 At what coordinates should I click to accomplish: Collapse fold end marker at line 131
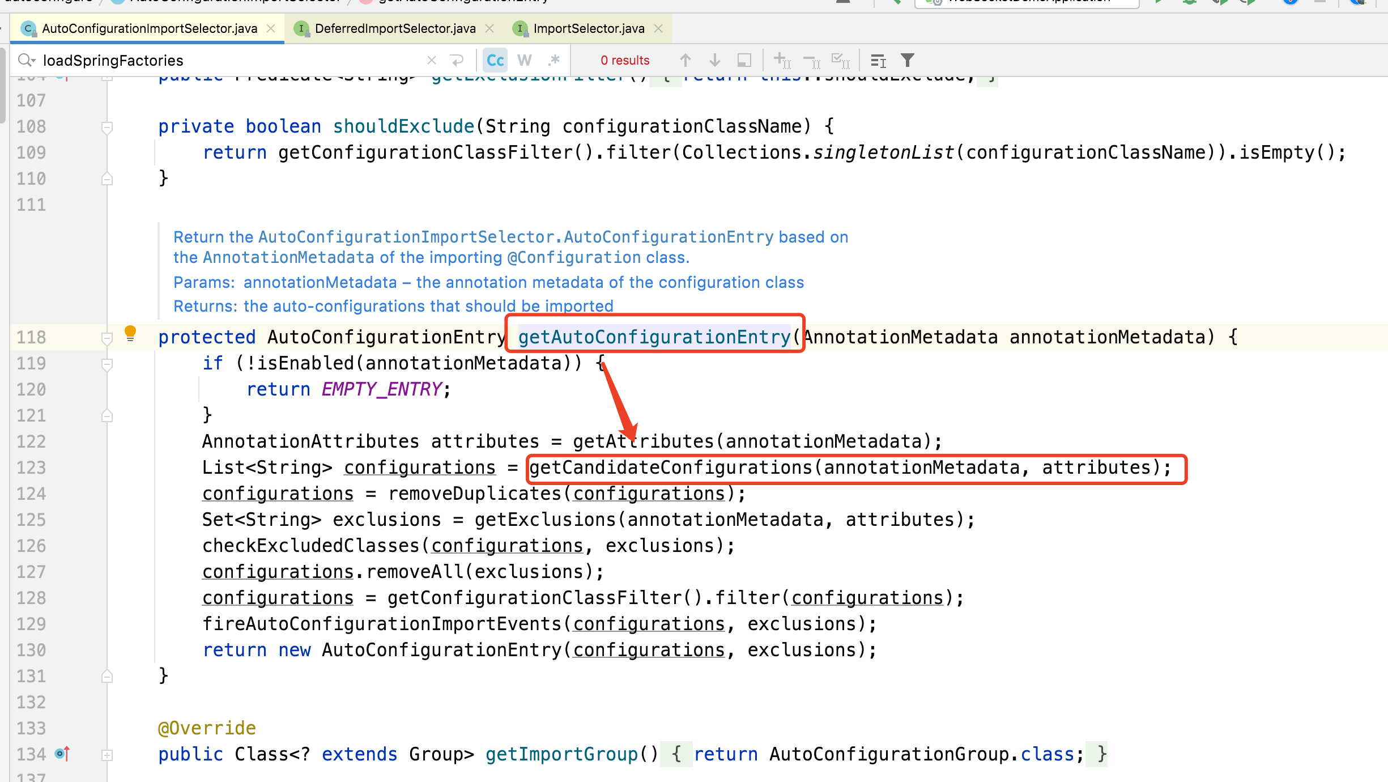107,677
